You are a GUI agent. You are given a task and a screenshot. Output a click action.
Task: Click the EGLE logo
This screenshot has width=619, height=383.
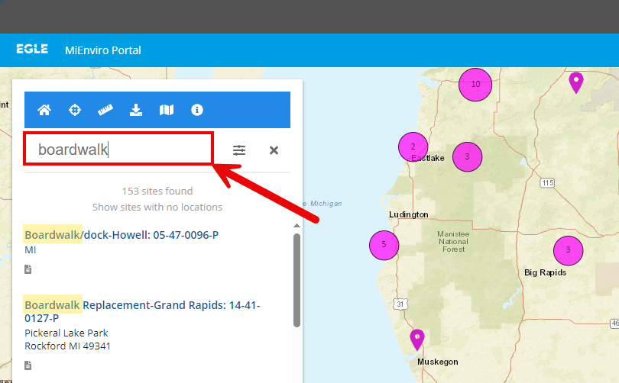click(32, 50)
